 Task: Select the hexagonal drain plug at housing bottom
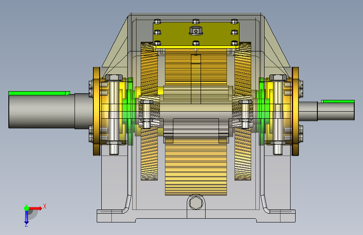pos(196,203)
